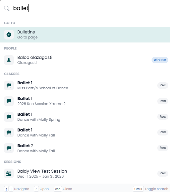Click the person icon for Baloo olazagasti
This screenshot has width=170, height=192.
point(9,60)
